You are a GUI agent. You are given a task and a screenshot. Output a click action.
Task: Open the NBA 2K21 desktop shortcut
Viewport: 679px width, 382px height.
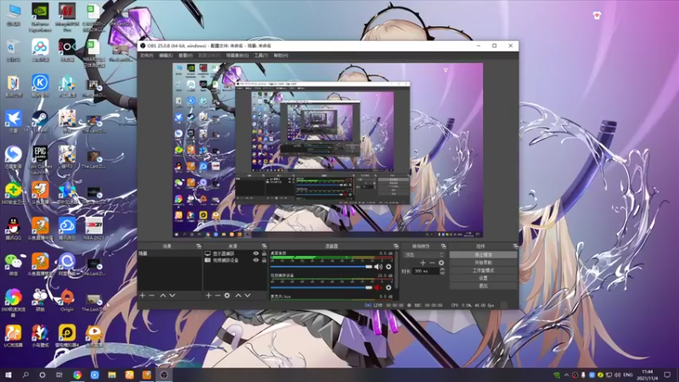tap(93, 228)
